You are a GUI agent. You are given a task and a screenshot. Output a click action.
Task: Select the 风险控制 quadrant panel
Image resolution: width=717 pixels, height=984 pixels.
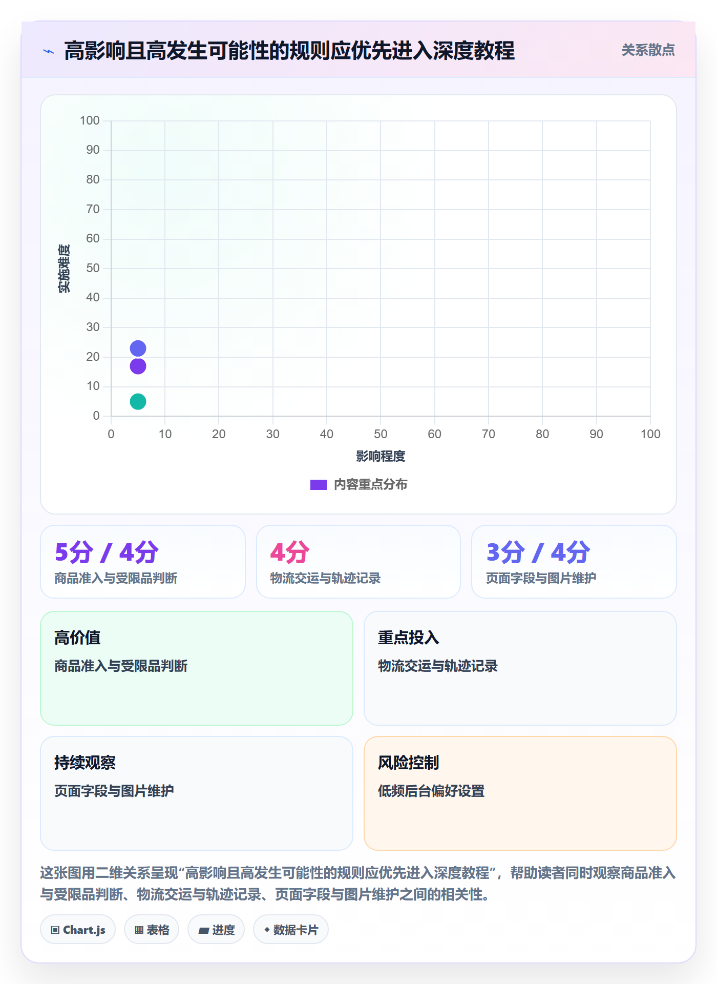click(x=520, y=793)
